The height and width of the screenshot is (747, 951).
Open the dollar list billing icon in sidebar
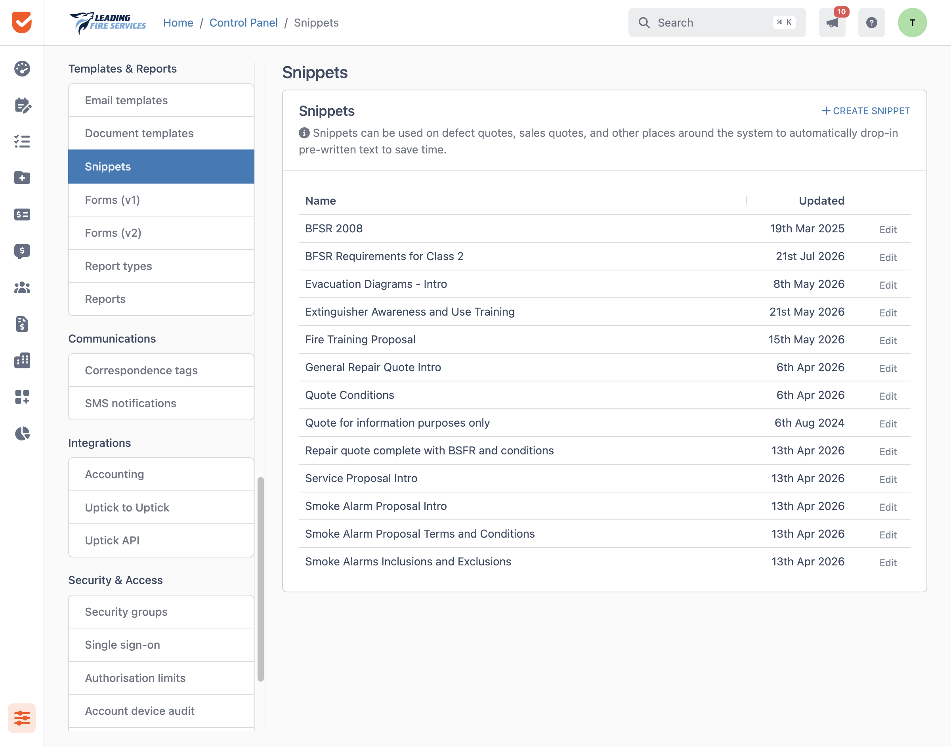pyautogui.click(x=22, y=214)
